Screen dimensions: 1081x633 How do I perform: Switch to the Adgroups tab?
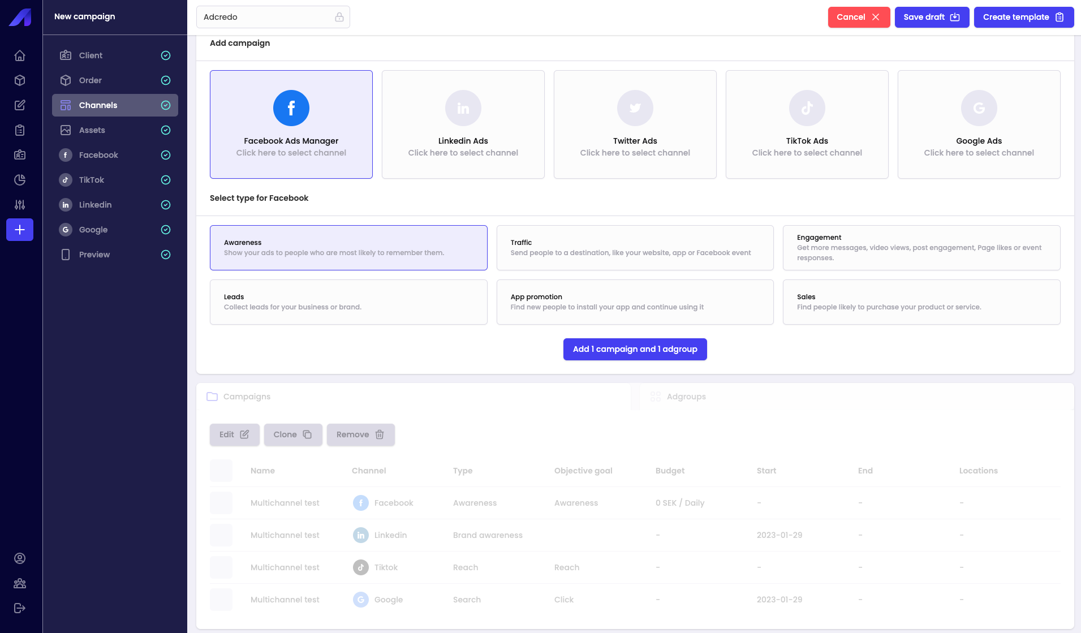[857, 397]
